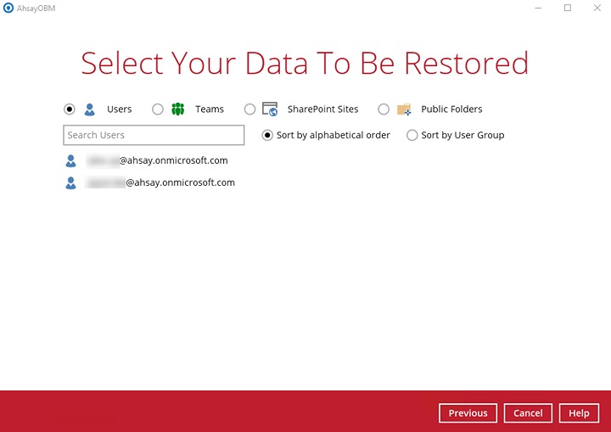Open Help from the bottom bar

[579, 413]
